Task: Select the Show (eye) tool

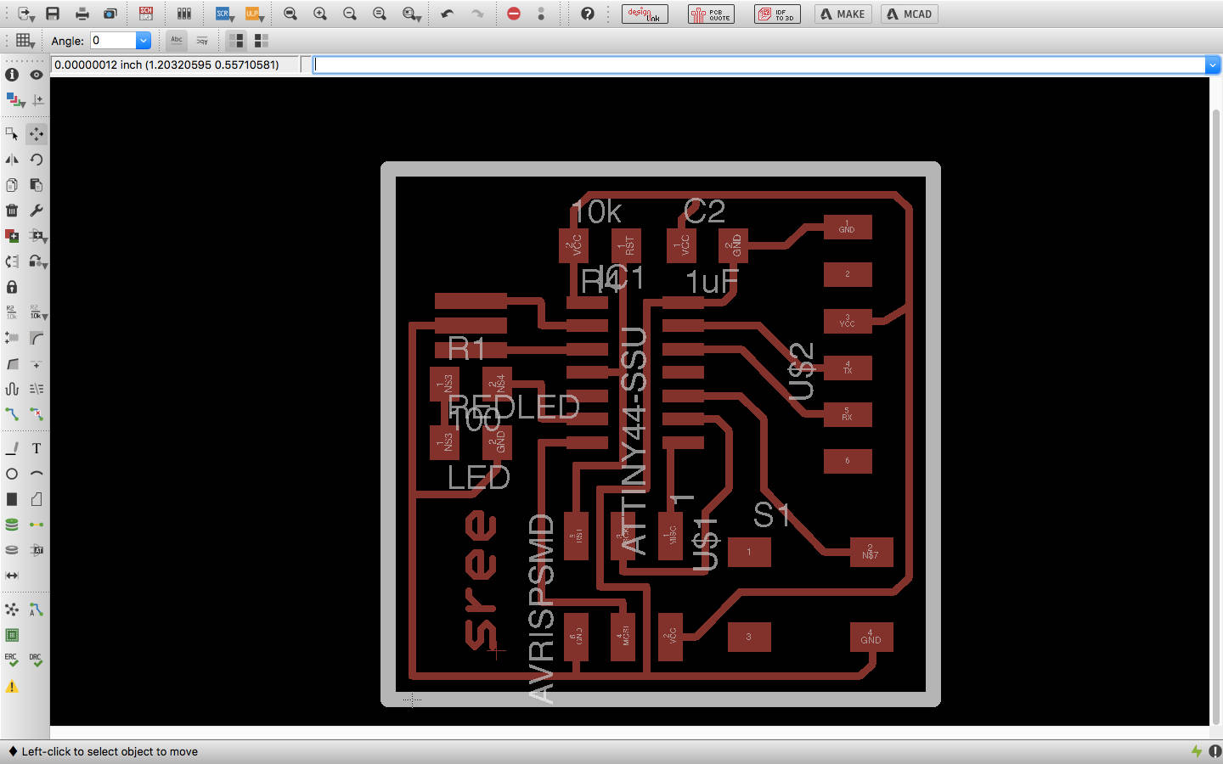Action: coord(37,75)
